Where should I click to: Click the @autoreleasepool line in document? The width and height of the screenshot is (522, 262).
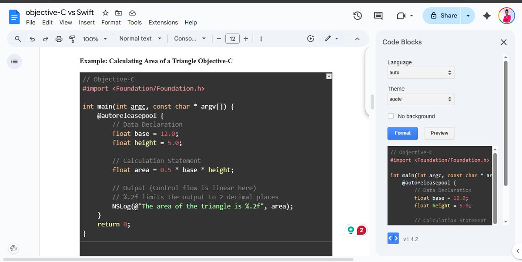click(130, 116)
